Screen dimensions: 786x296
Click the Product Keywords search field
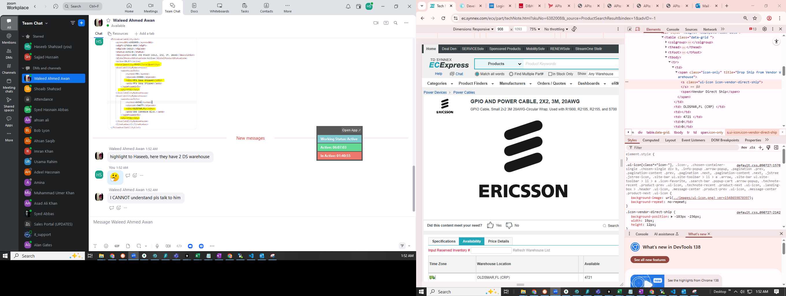coord(571,64)
